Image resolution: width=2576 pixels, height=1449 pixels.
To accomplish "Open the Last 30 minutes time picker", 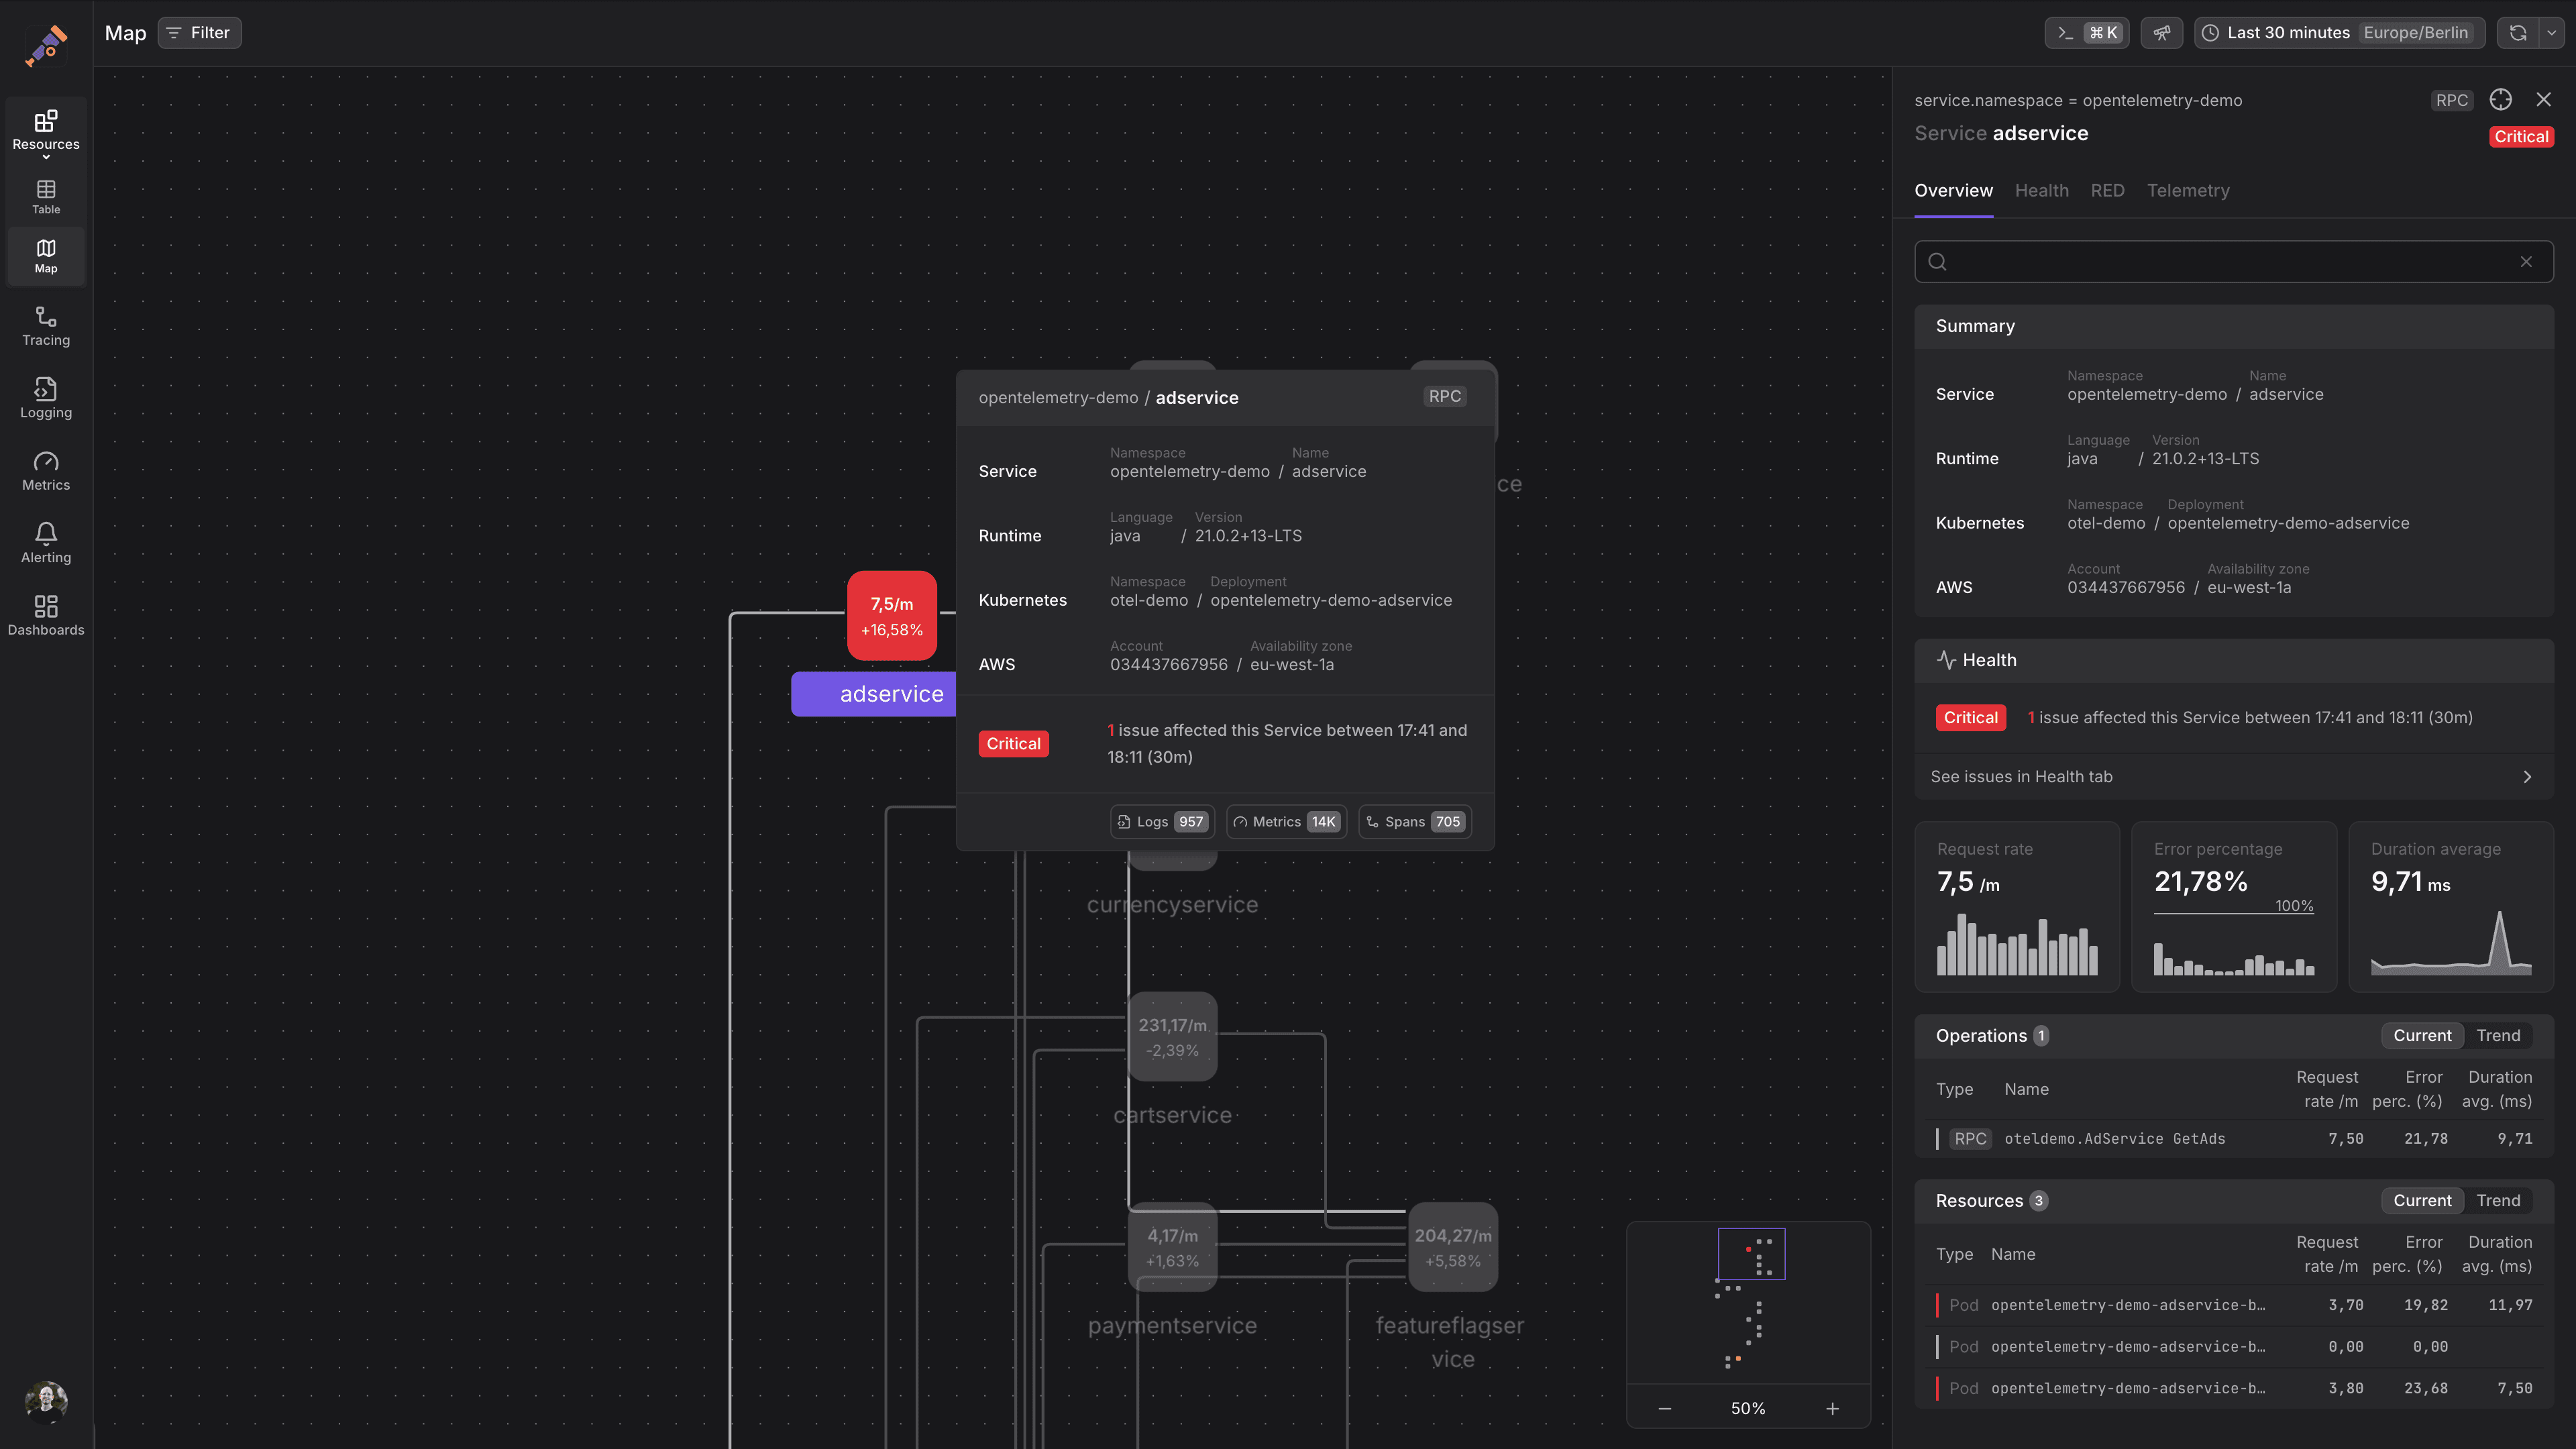I will coord(2340,33).
